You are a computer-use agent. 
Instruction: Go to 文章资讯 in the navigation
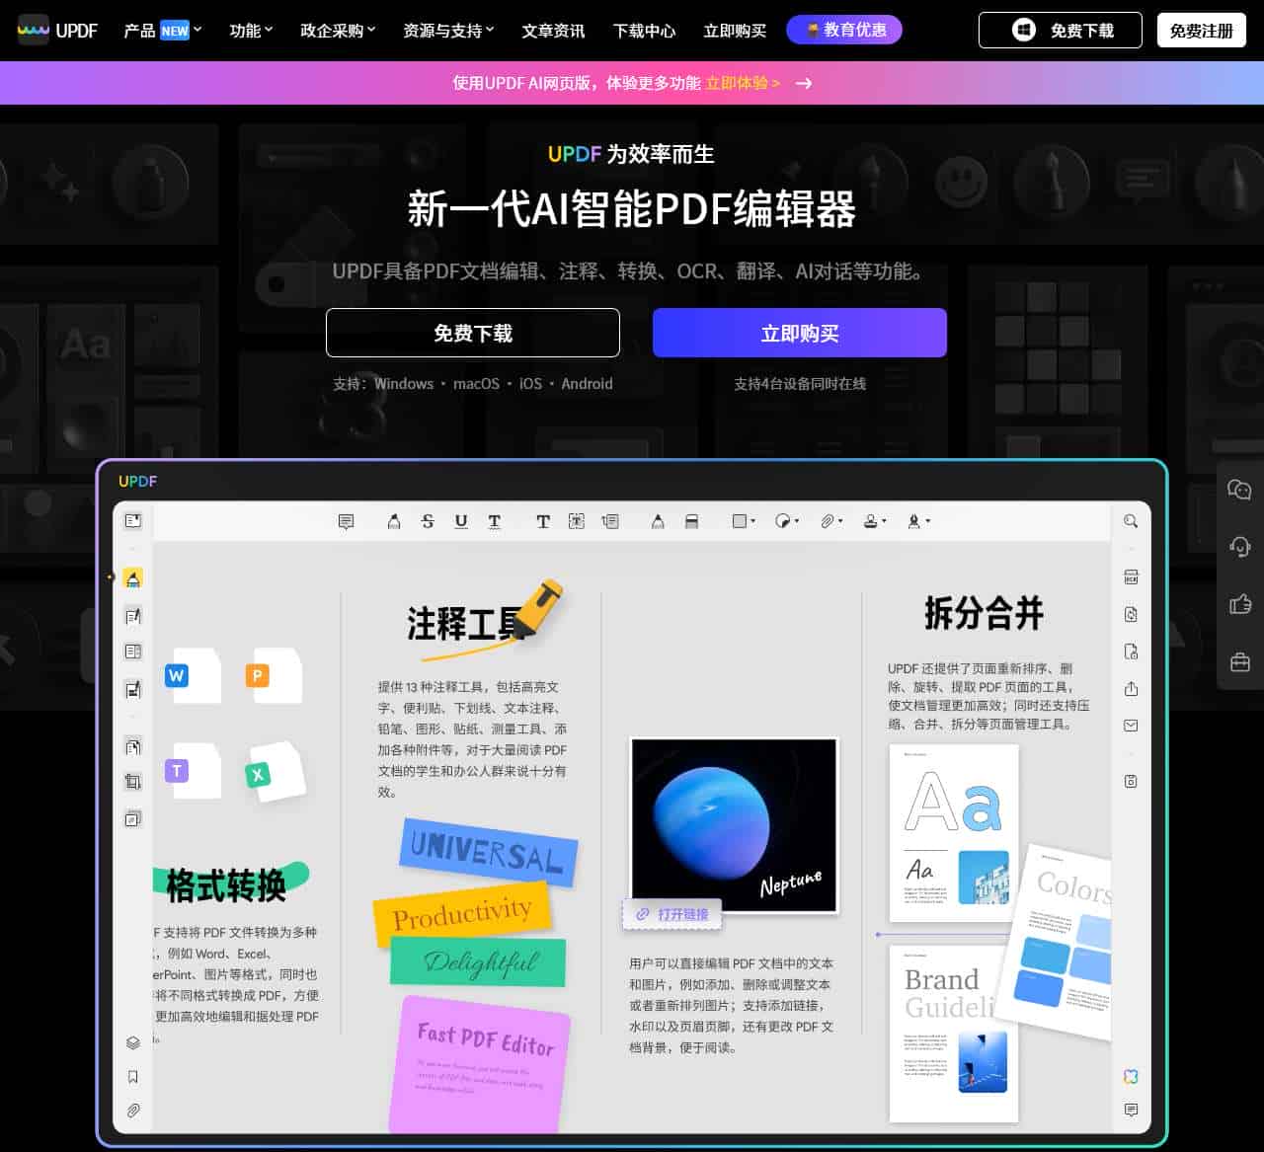tap(553, 31)
